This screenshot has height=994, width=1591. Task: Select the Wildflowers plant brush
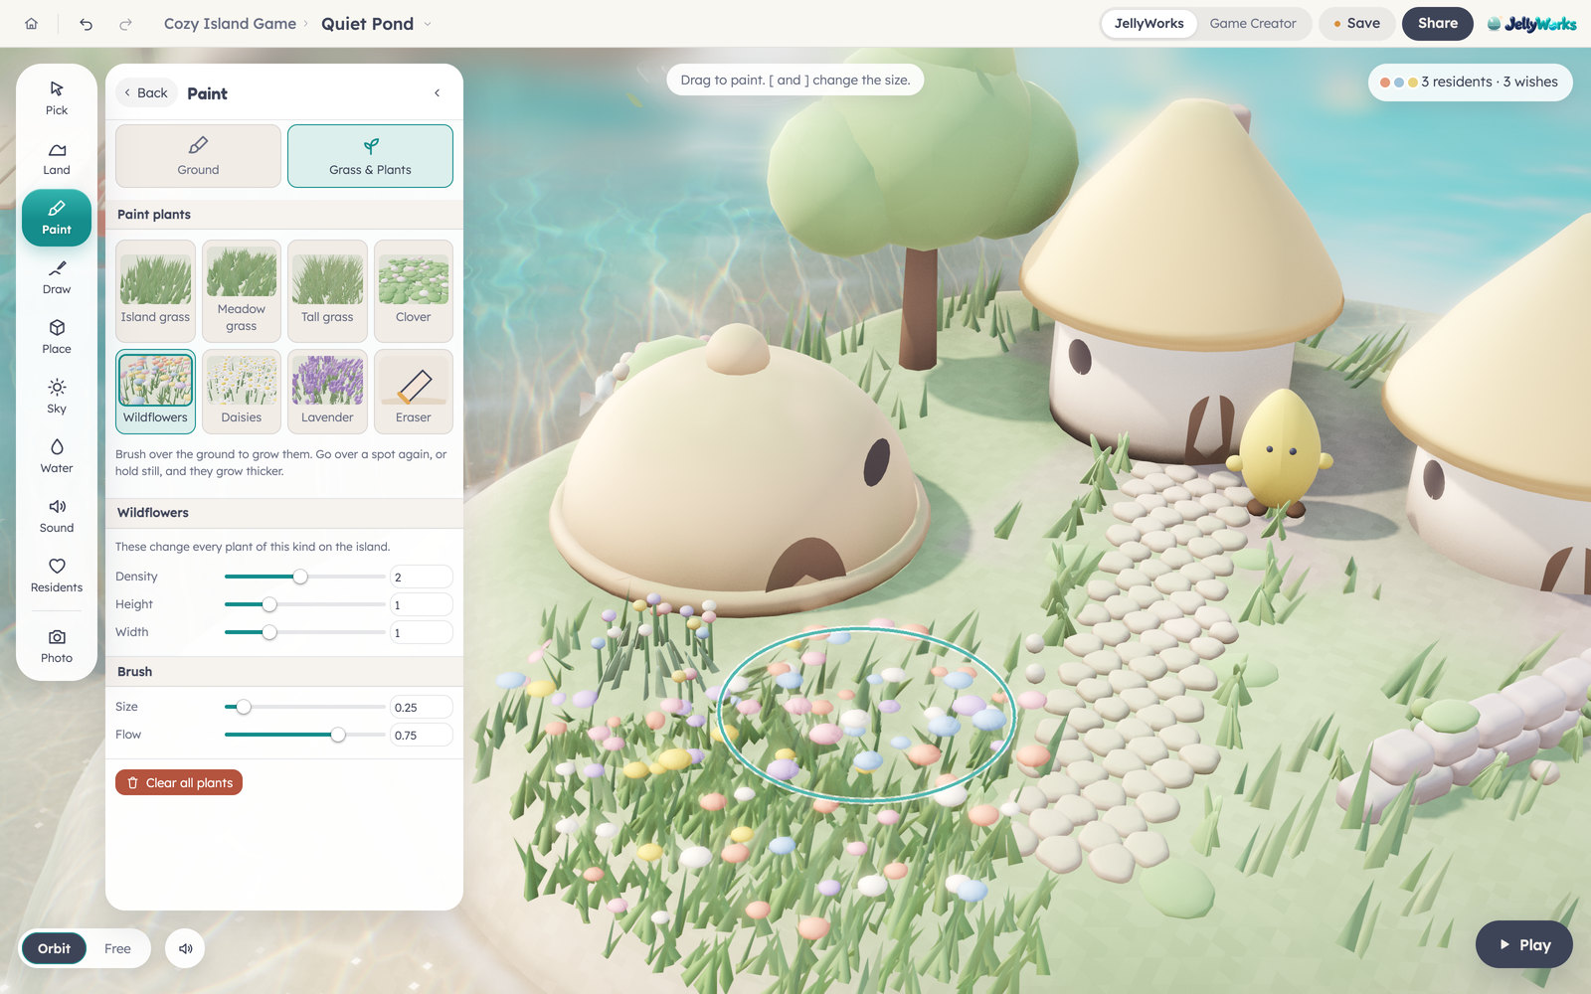(x=155, y=392)
